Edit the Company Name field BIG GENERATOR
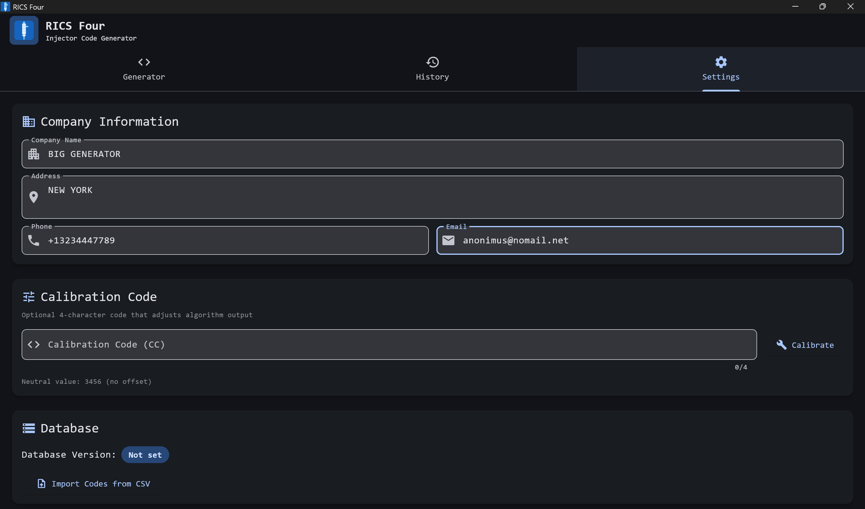Viewport: 865px width, 509px height. [432, 154]
